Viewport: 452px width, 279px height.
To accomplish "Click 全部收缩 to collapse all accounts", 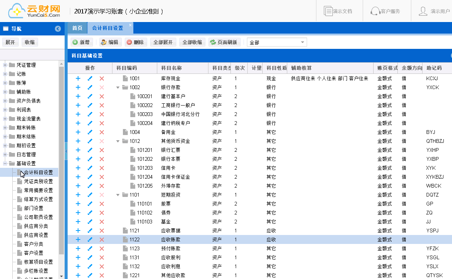I will [192, 42].
